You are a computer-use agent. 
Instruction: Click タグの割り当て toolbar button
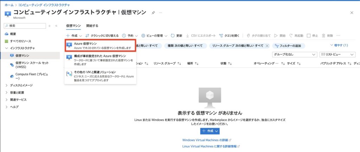(258, 36)
